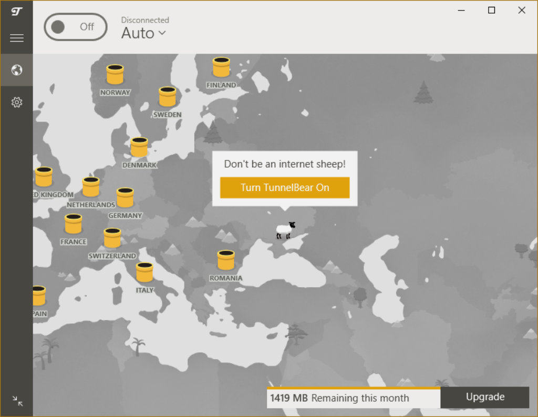538x417 pixels.
Task: Click the remaining data usage bar
Action: pos(353,398)
